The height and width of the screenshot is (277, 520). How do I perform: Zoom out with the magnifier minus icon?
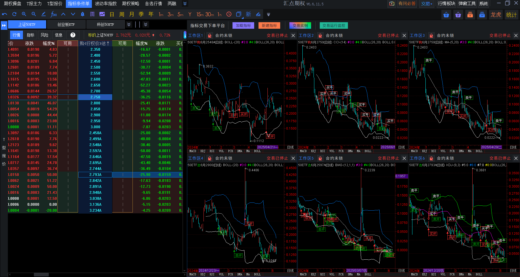click(x=34, y=14)
